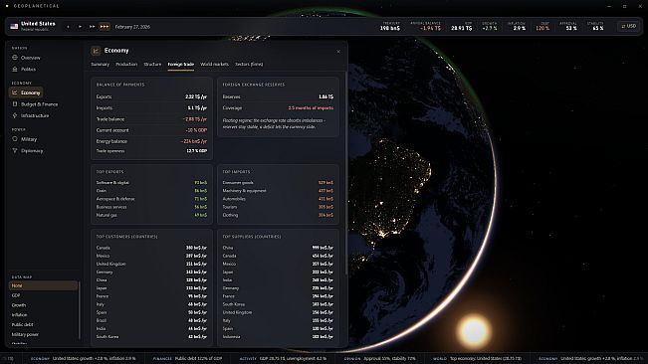Select the Budget & Finance icon
The image size is (648, 364).
point(15,104)
